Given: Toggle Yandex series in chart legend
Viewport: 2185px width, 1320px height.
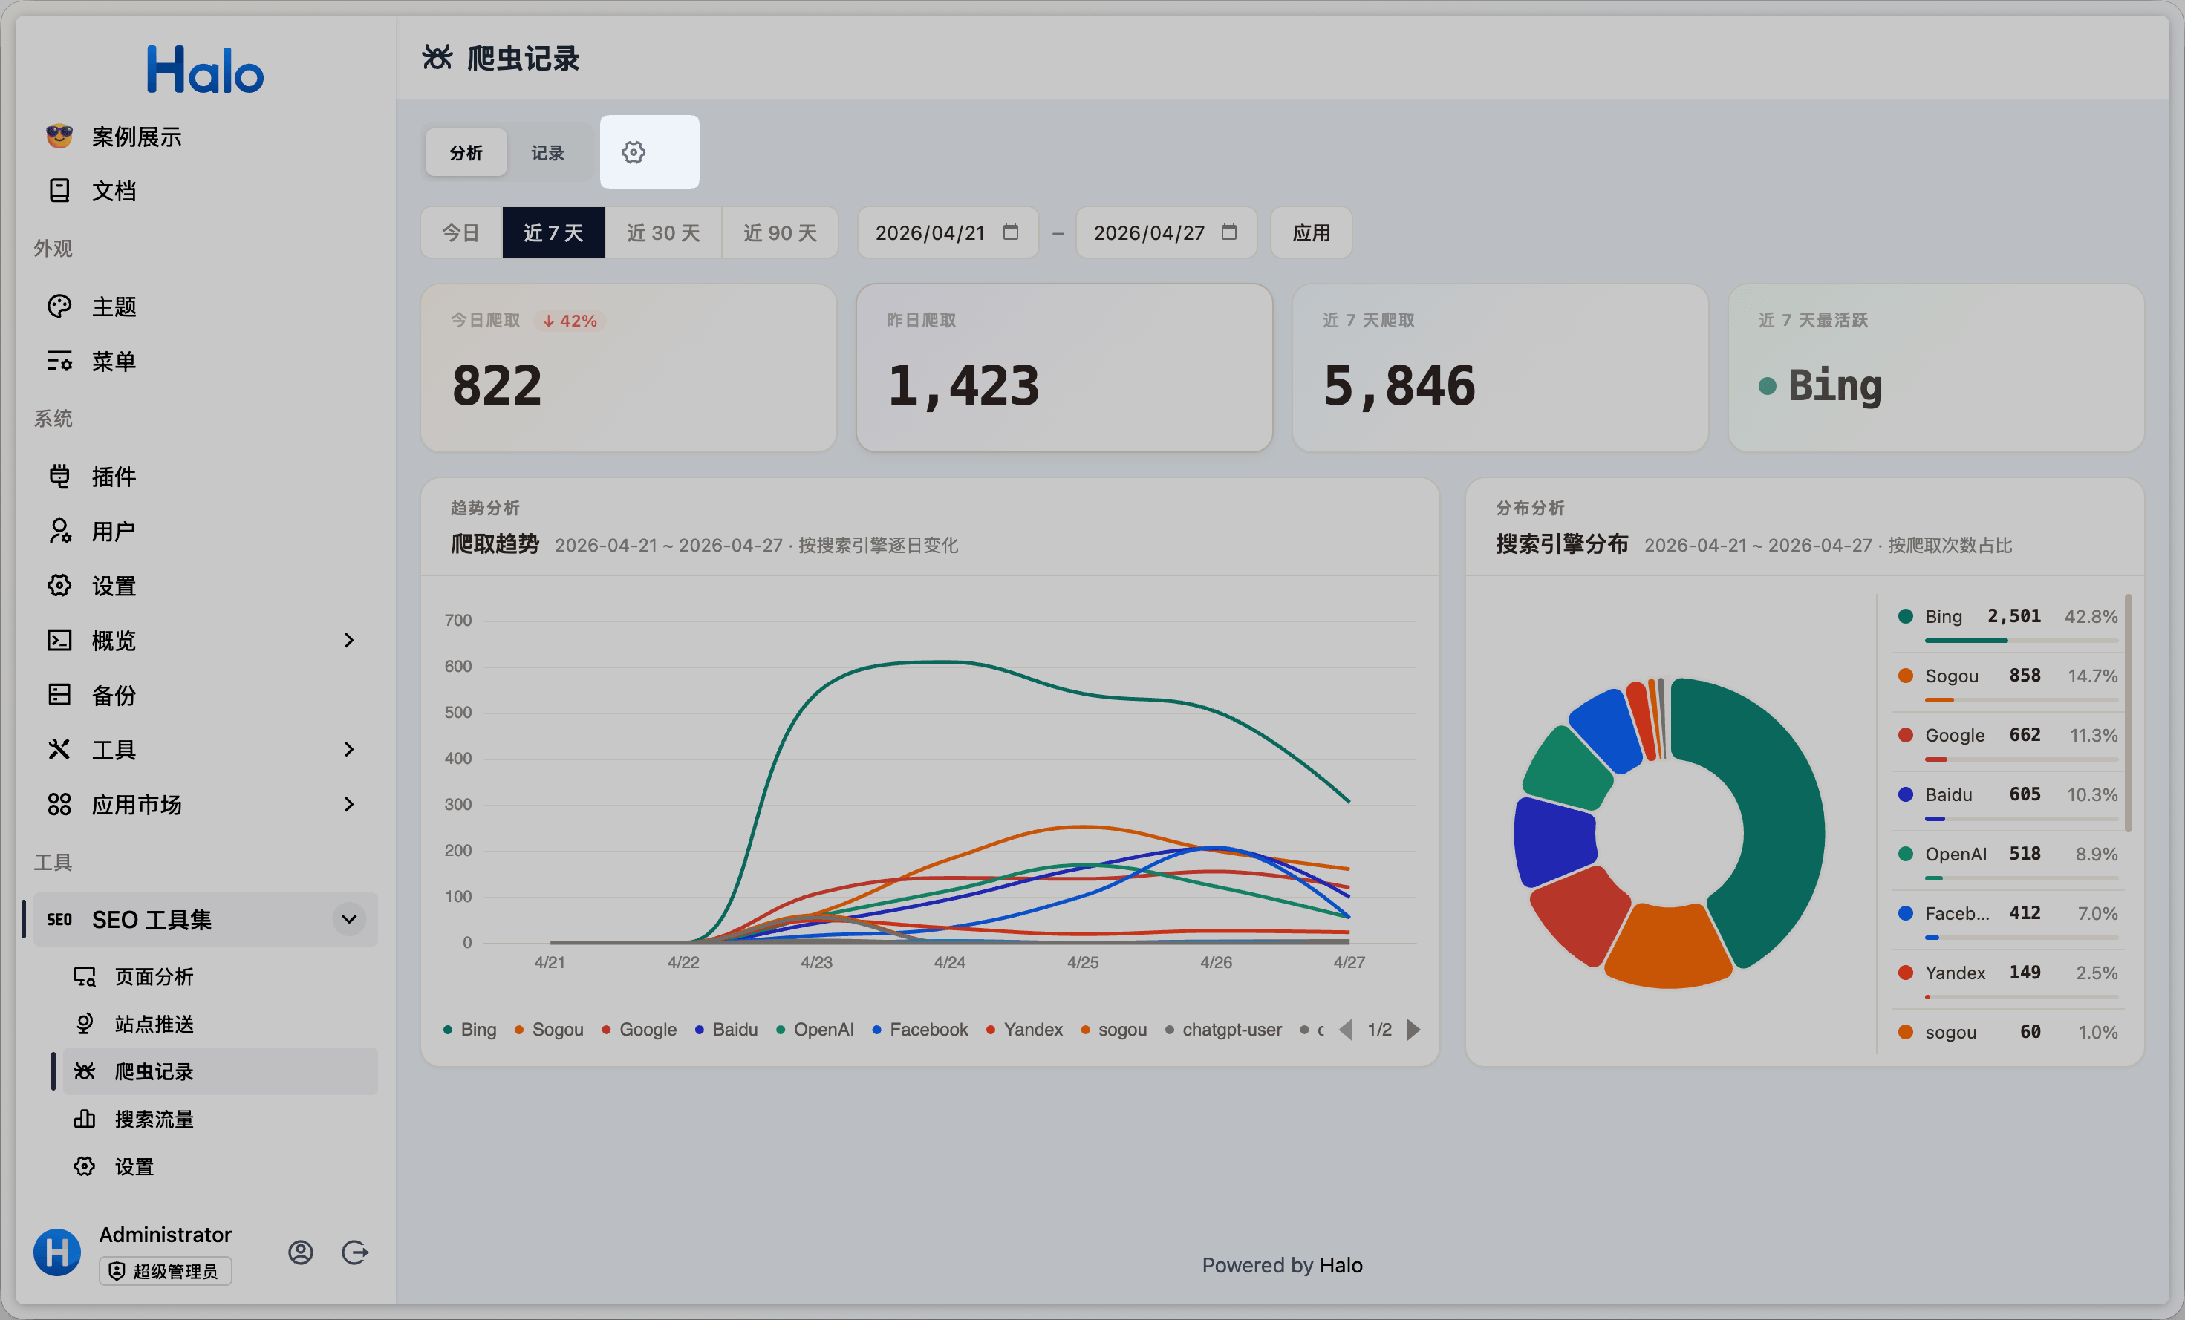Looking at the screenshot, I should [1024, 1029].
